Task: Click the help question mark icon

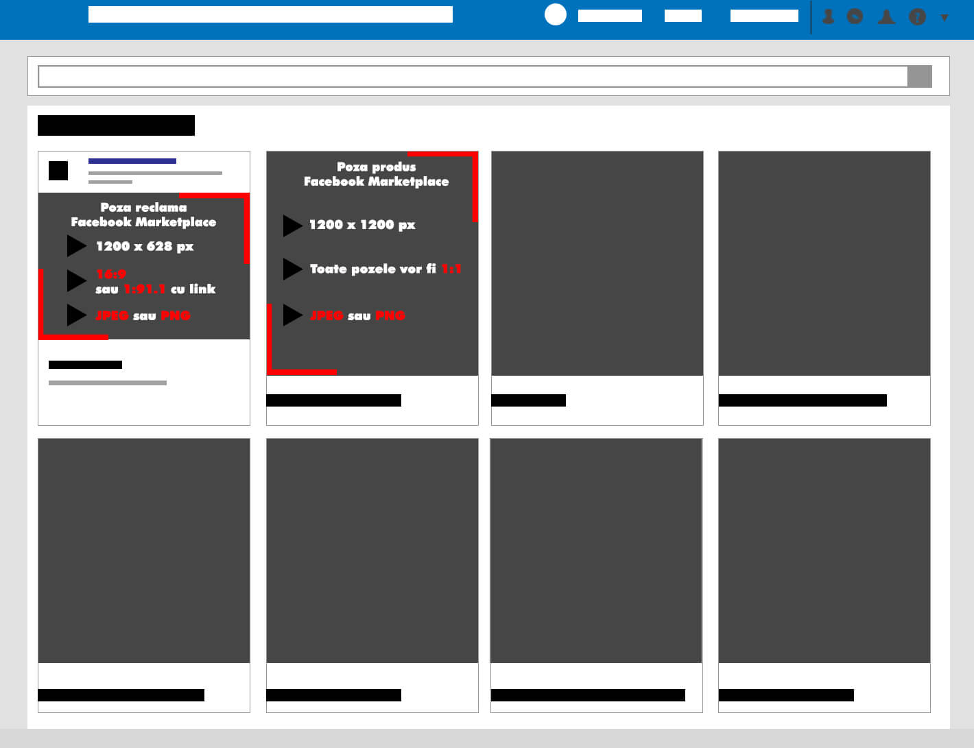Action: click(x=917, y=16)
